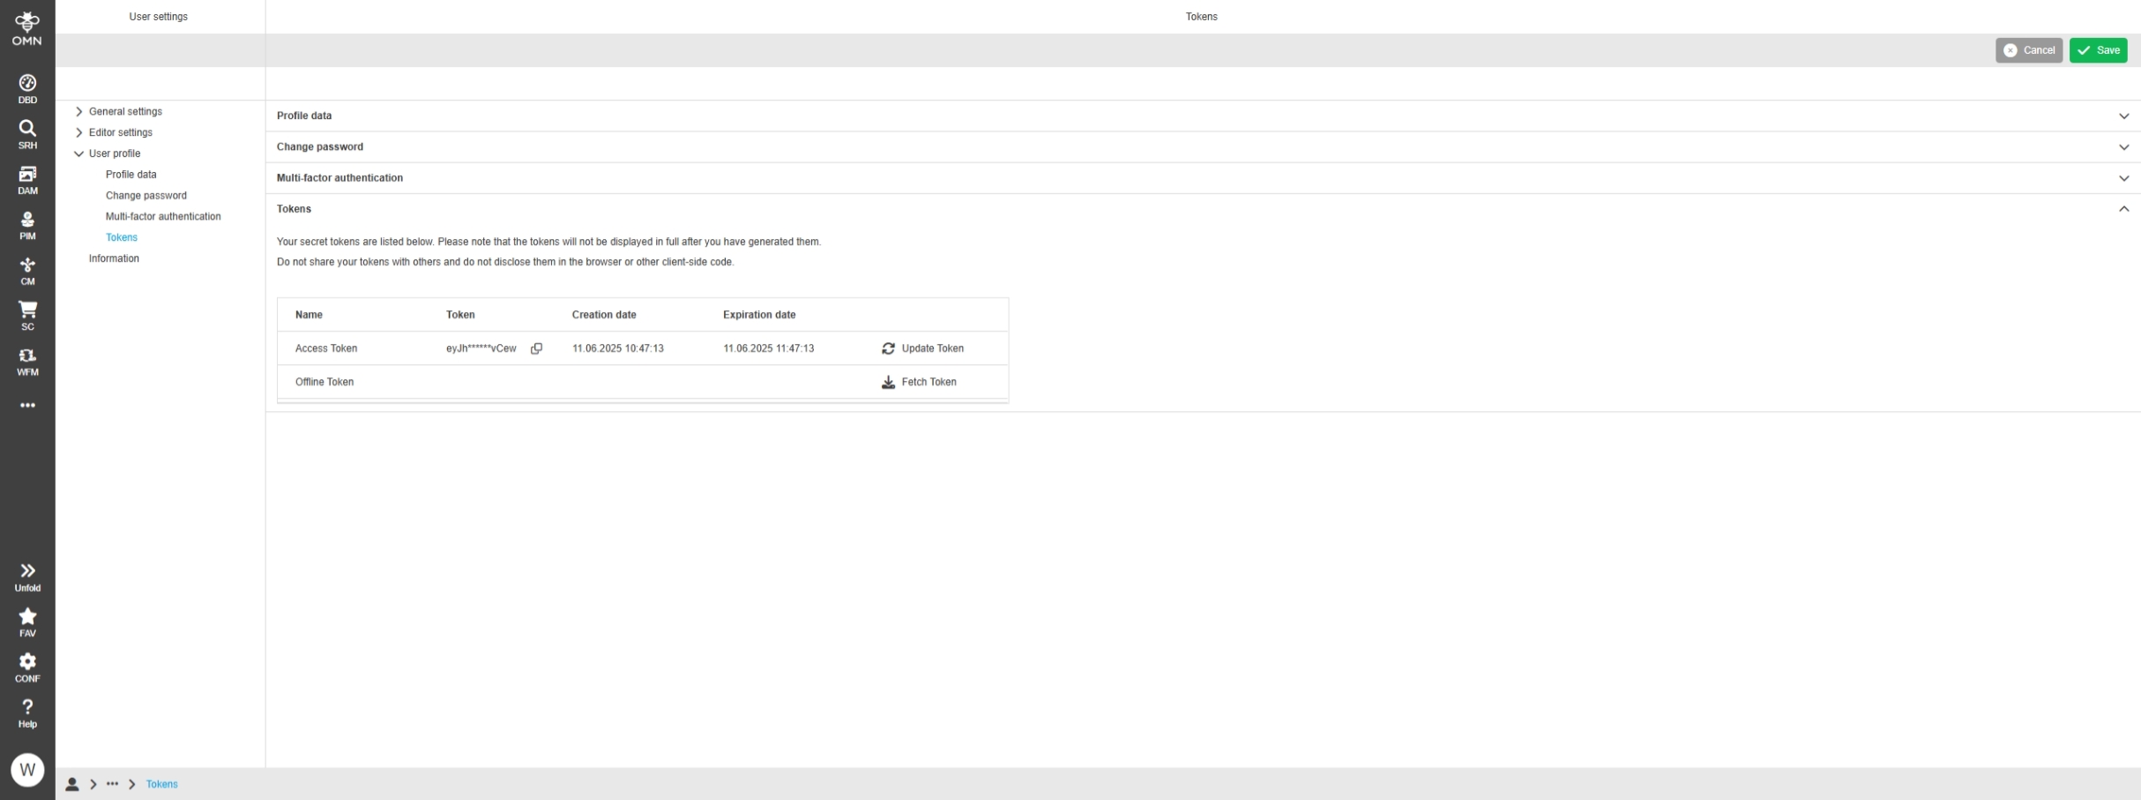Click the breadcrumb ellipsis item
Viewport: 2141px width, 800px height.
pyautogui.click(x=112, y=784)
